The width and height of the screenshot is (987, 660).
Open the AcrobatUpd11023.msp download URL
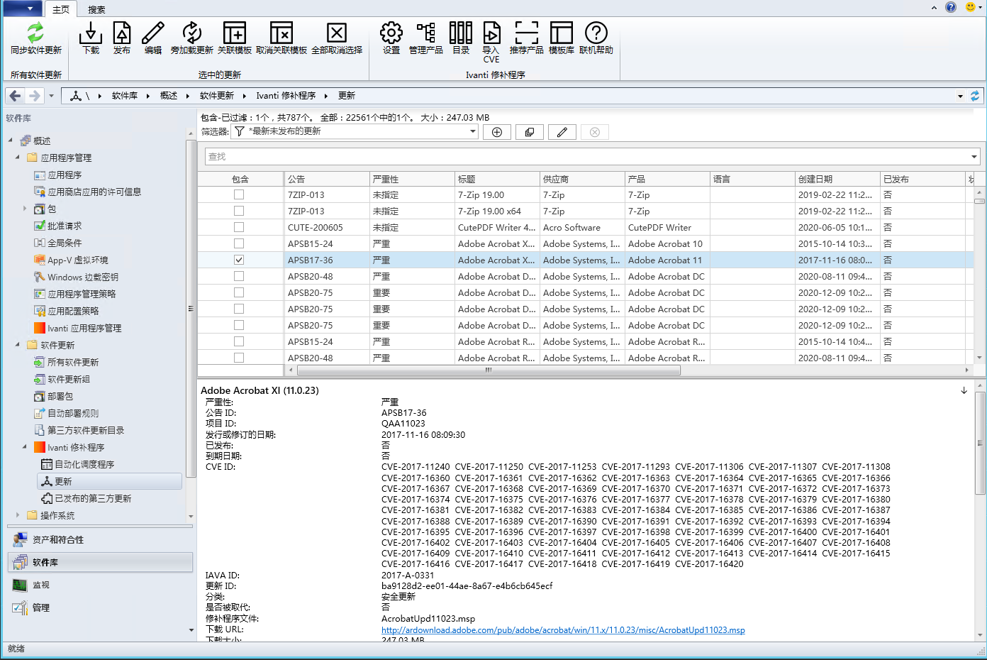coord(563,629)
